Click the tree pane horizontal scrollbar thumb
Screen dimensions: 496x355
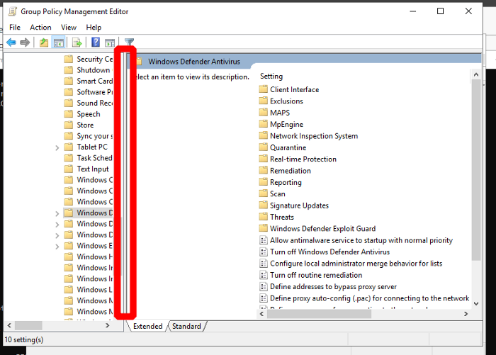(x=28, y=325)
